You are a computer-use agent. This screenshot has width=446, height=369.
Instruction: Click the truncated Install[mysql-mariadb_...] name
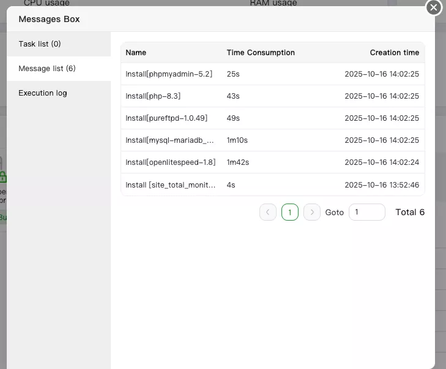click(170, 140)
